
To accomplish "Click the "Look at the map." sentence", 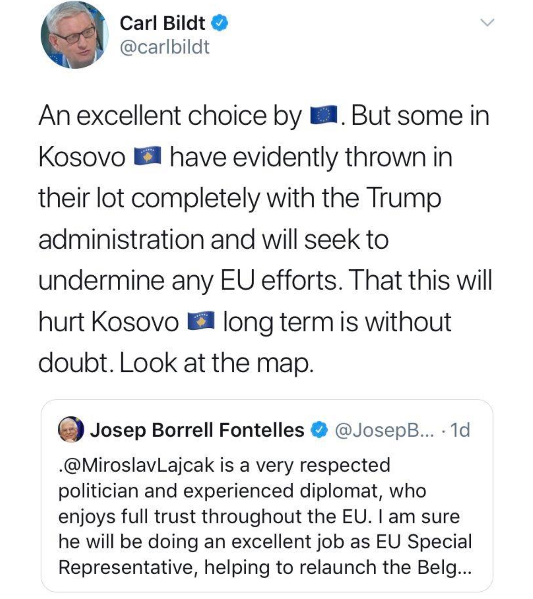I will pos(216,363).
